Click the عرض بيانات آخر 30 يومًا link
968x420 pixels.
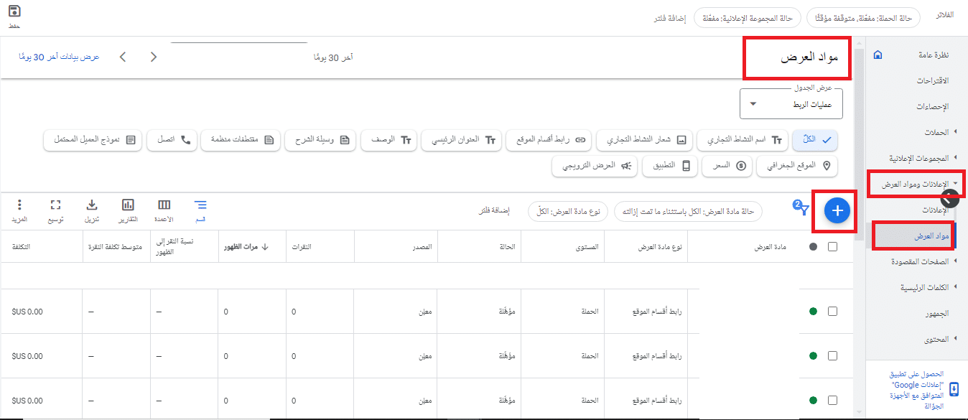point(60,57)
